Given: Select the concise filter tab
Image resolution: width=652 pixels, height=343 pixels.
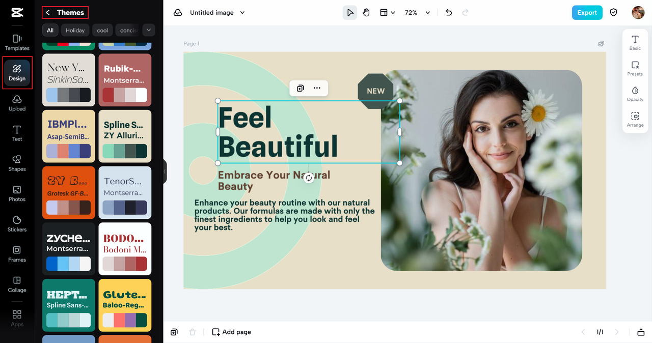Looking at the screenshot, I should point(127,30).
